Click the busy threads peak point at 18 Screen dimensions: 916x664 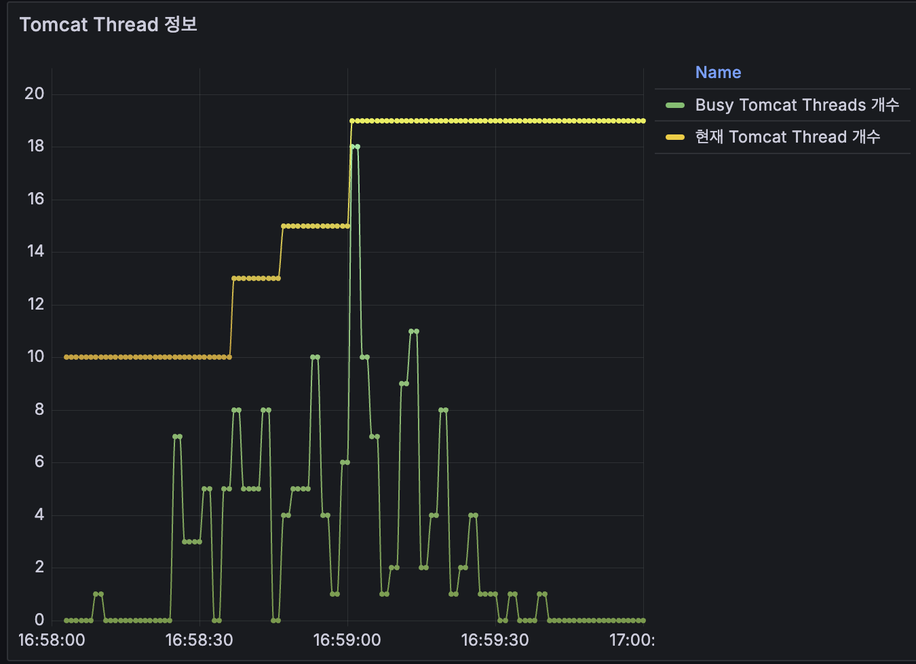(x=355, y=147)
